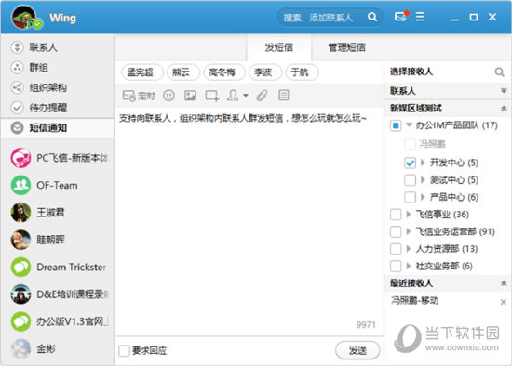Click the emoji smiley icon in message toolbar
Screen dimensions: 512x366
click(x=168, y=96)
